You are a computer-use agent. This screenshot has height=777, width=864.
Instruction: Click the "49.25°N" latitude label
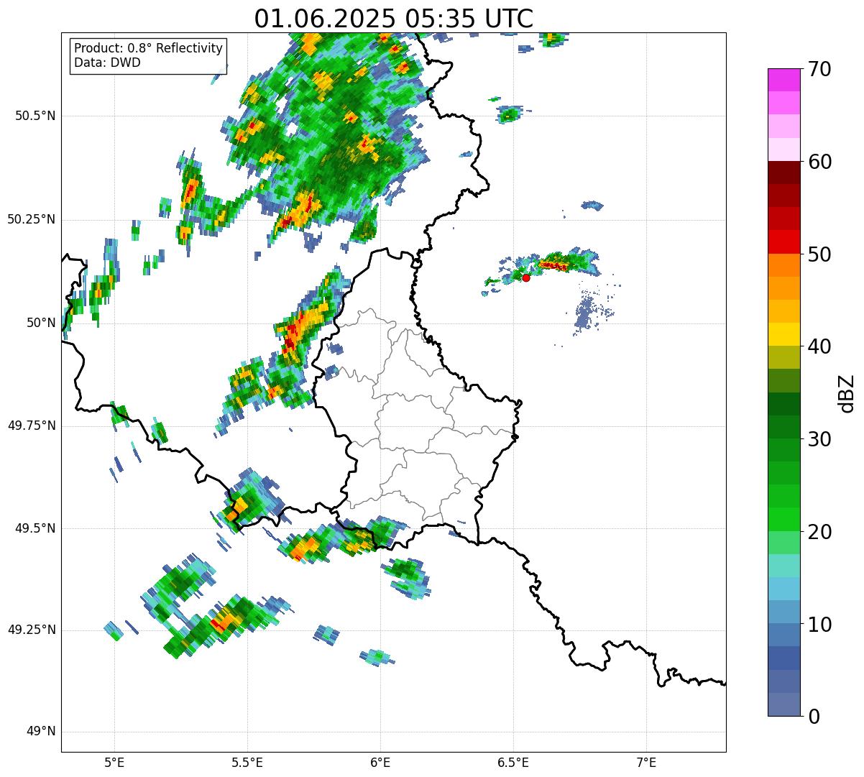32,630
